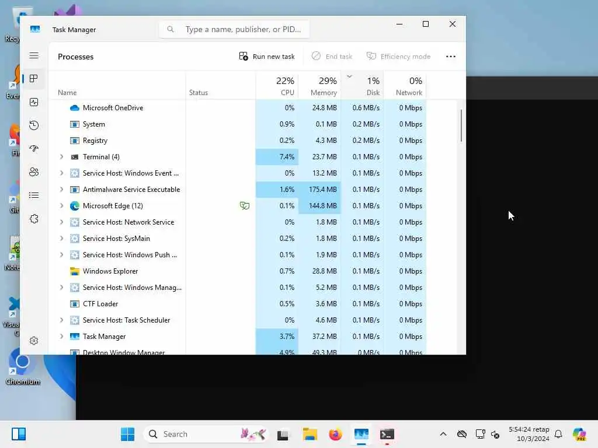Expand the Task Manager process row
Image resolution: width=598 pixels, height=448 pixels.
(x=61, y=337)
